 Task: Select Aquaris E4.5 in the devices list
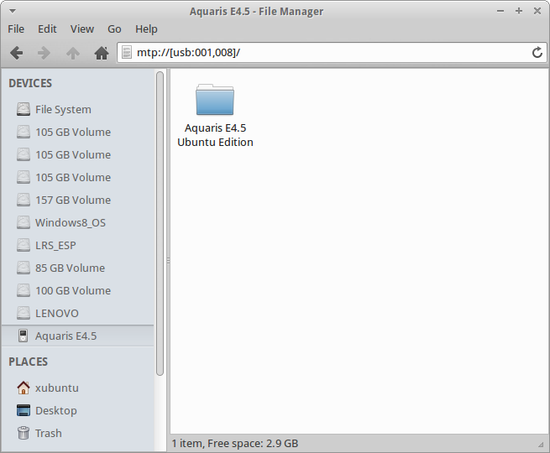pos(78,336)
